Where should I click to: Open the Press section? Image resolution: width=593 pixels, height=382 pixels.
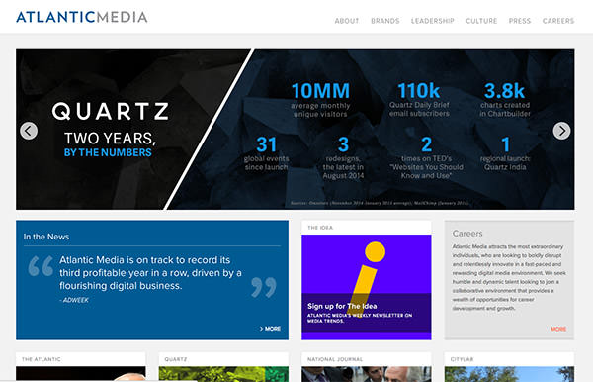520,21
